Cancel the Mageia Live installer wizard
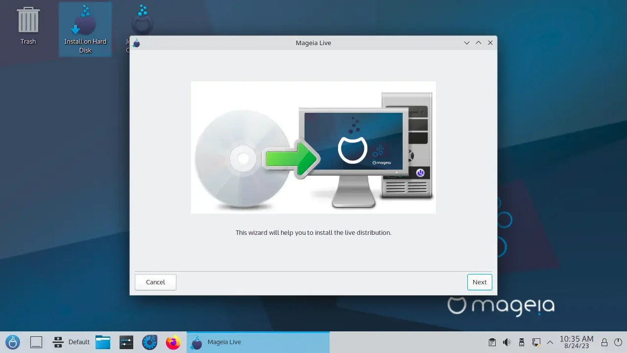Image resolution: width=627 pixels, height=353 pixels. (155, 282)
